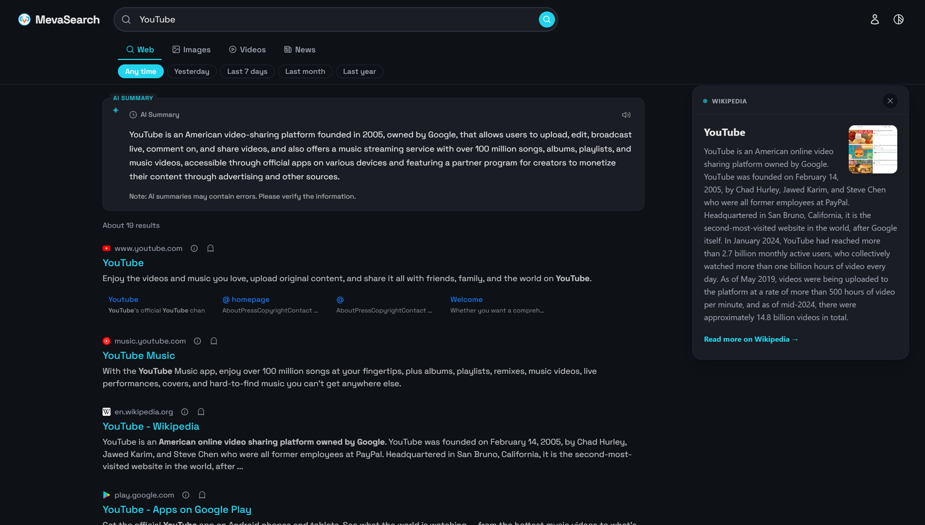
Task: Open the @ homepage sitelink
Action: coord(246,300)
